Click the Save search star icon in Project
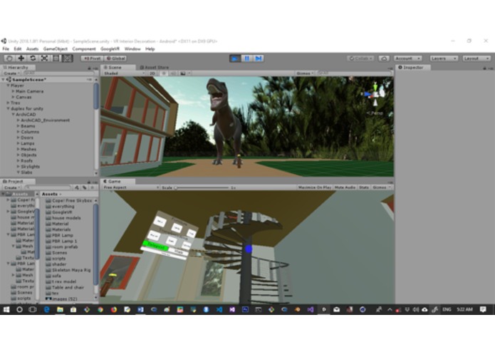Image resolution: width=495 pixels, height=352 pixels. [92, 187]
